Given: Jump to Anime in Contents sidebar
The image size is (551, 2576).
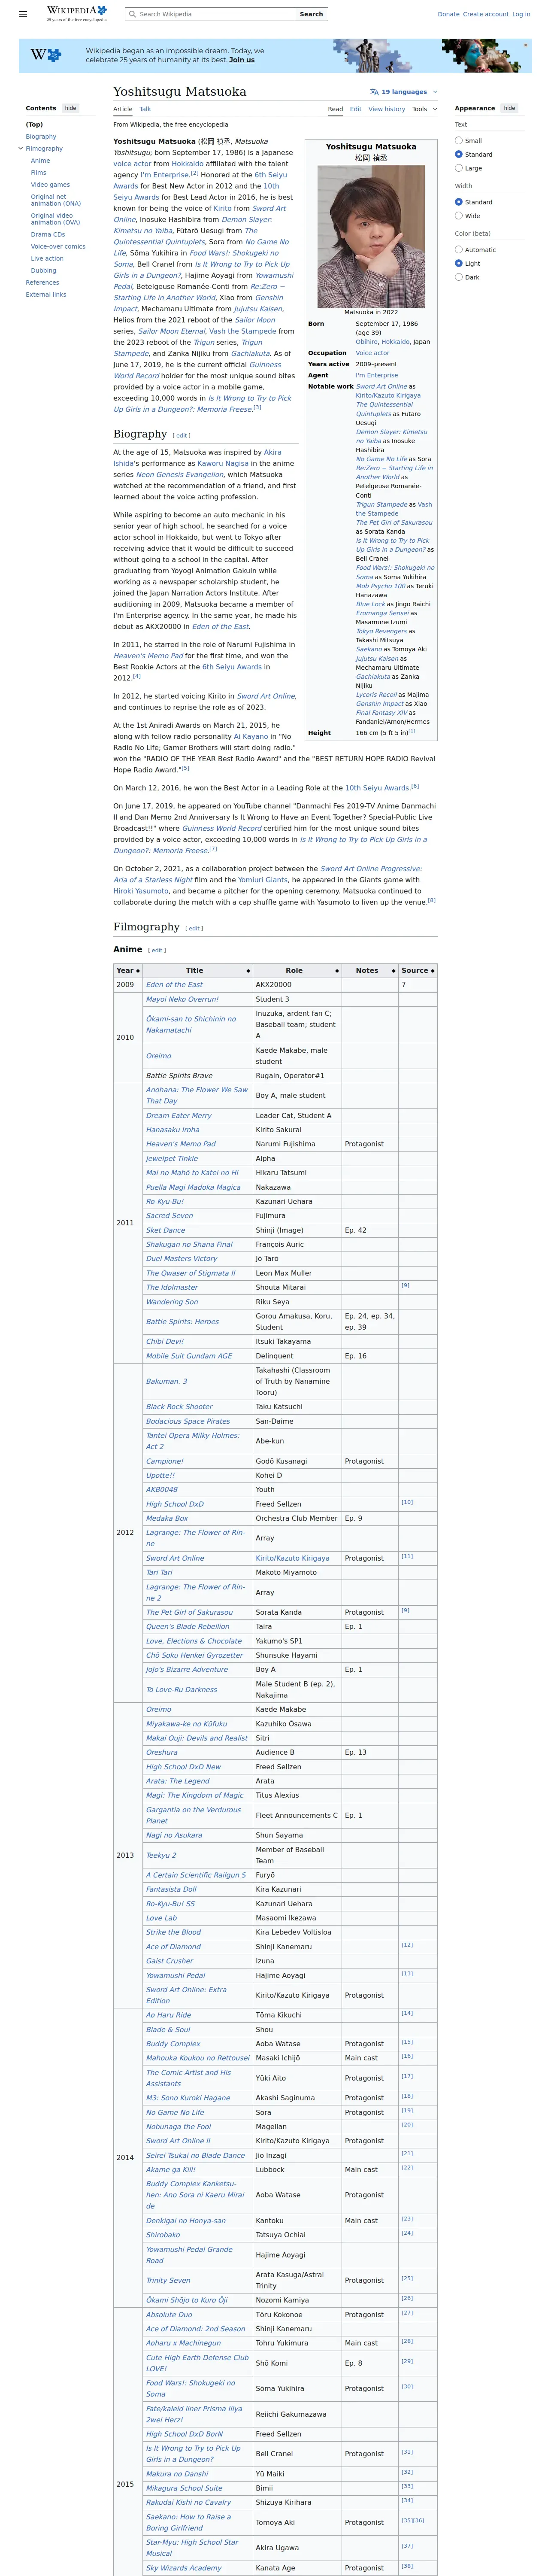Looking at the screenshot, I should point(40,161).
